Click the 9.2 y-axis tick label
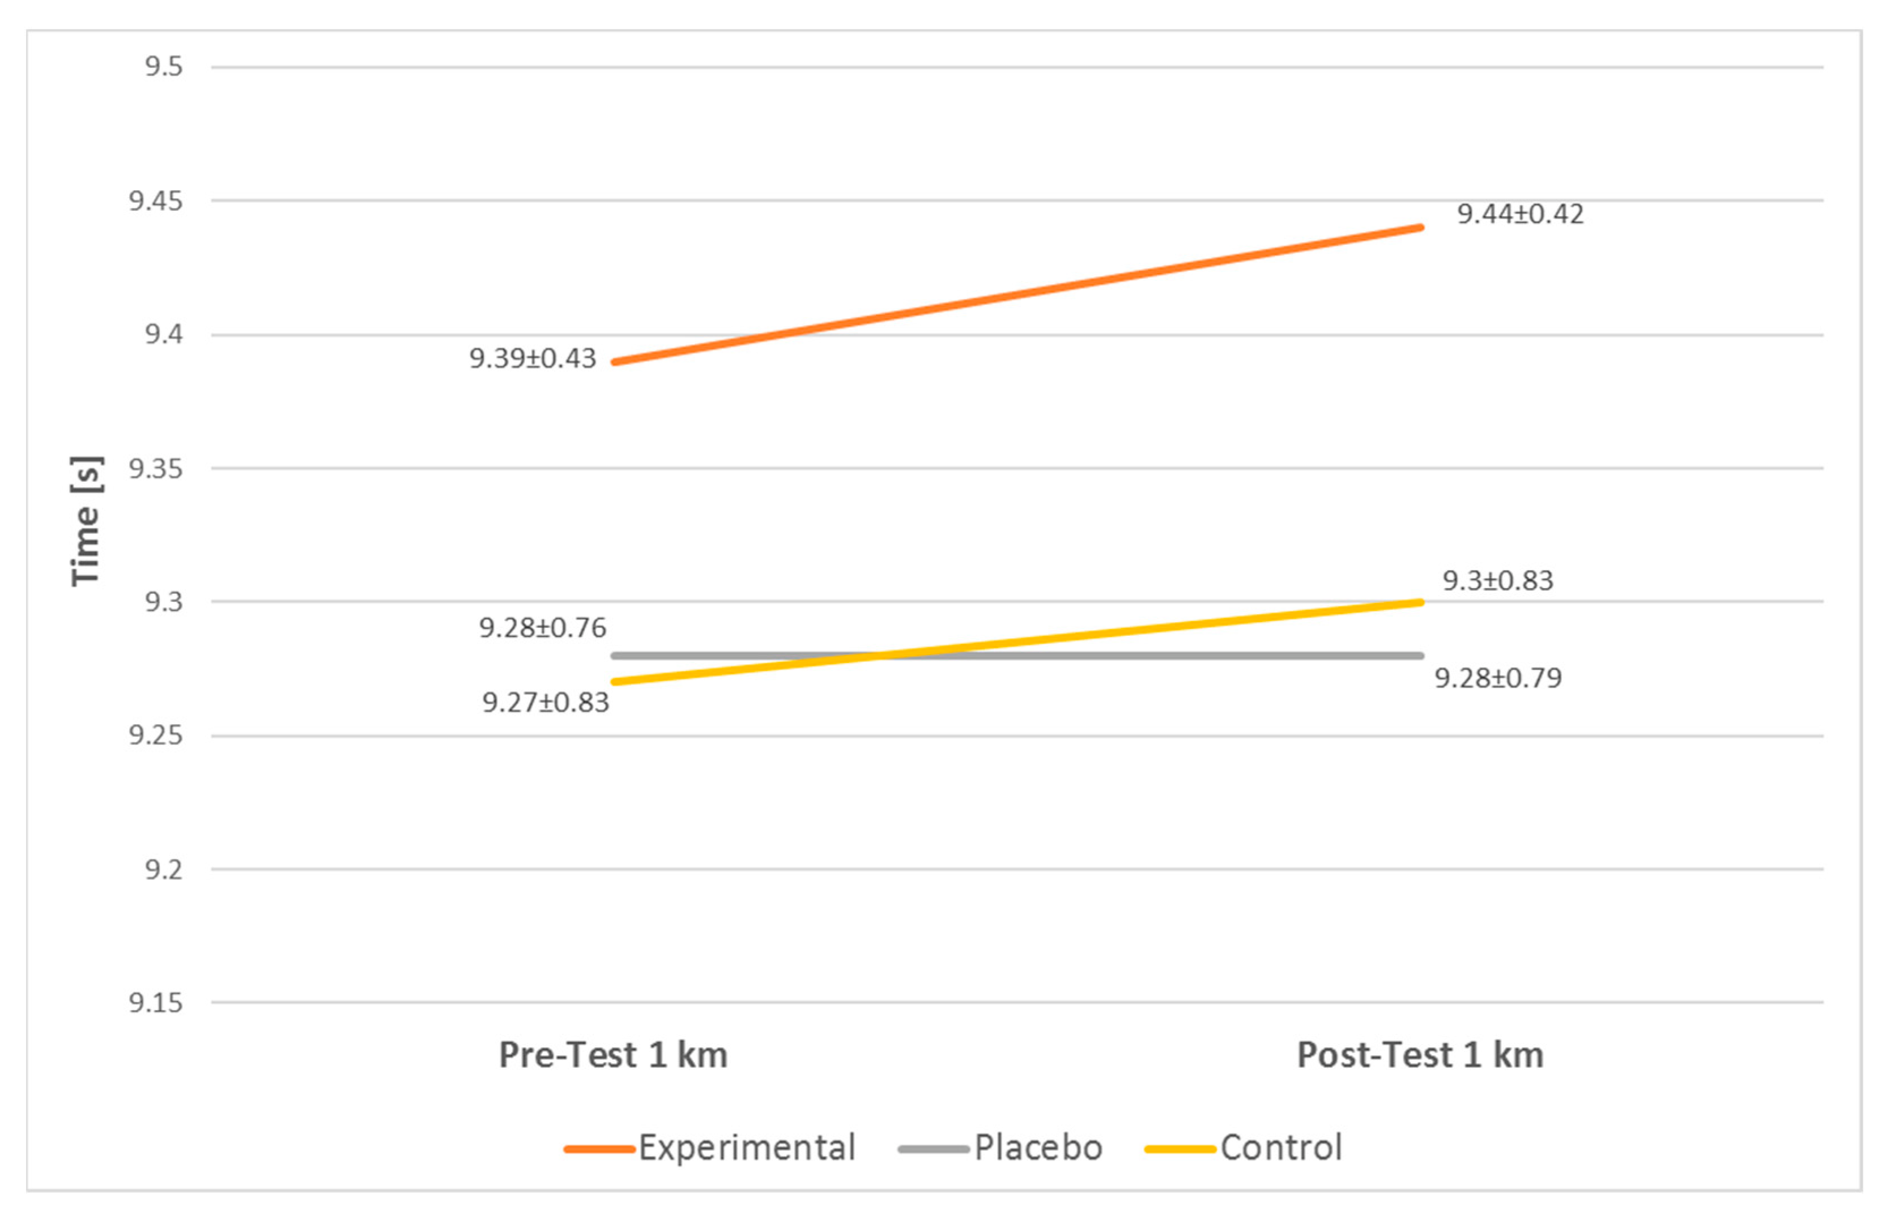 164,869
